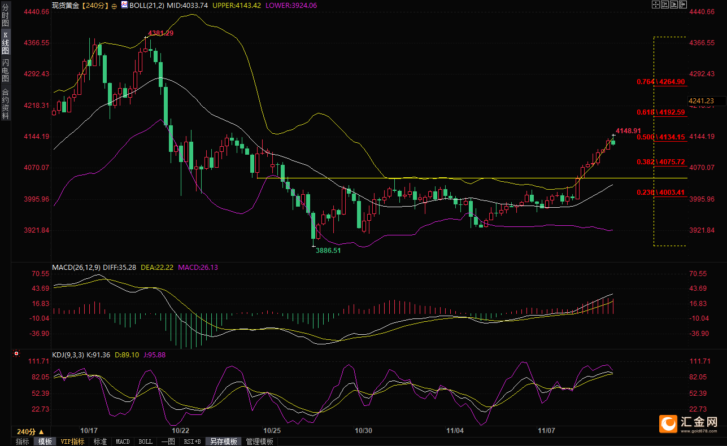Click the 现货黄金【240分】 chart title
Image resolution: width=727 pixels, height=446 pixels.
pos(81,5)
